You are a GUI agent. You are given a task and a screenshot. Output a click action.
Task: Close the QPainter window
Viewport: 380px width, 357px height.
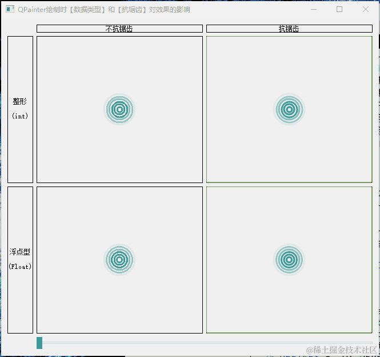(x=366, y=10)
